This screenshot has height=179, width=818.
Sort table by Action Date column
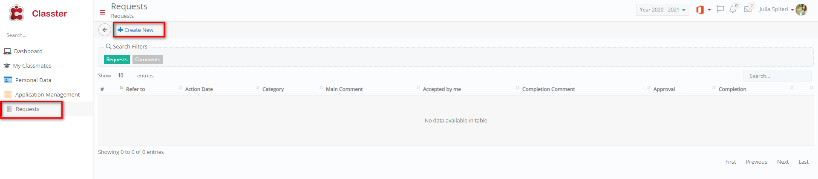tap(199, 89)
